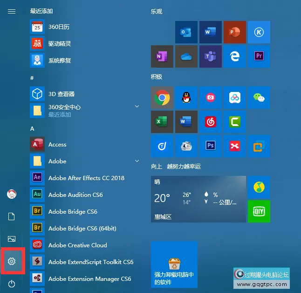Open Adobe Creative Cloud
301x293 pixels.
tap(84, 245)
